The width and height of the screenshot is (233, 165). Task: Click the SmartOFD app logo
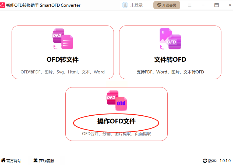2,5
